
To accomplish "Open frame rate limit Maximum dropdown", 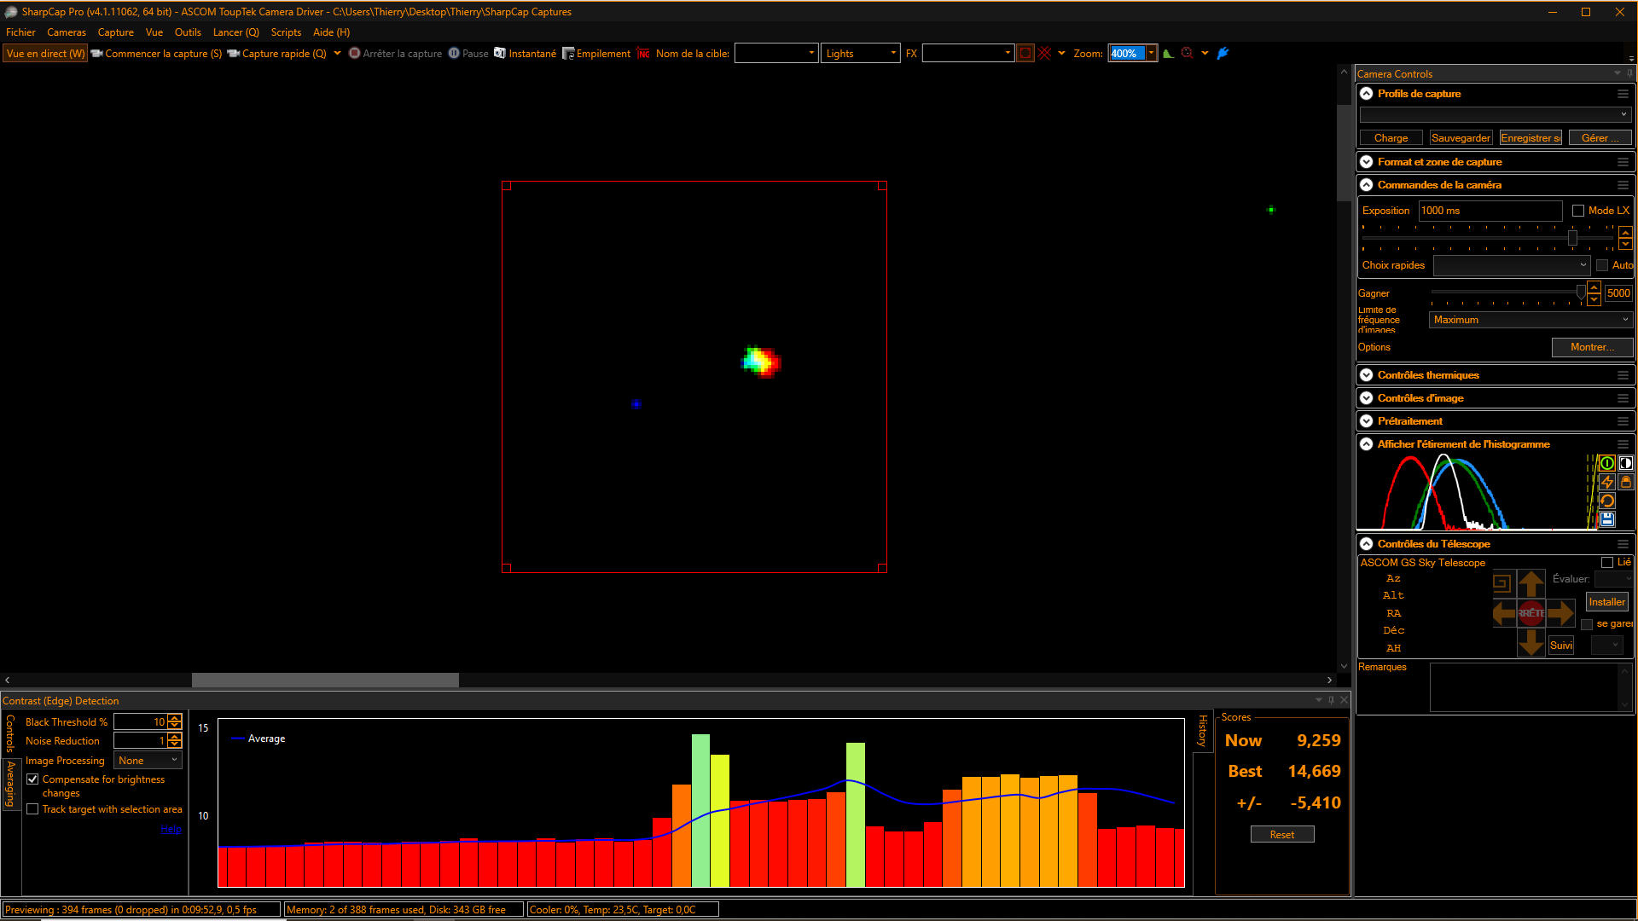I will 1530,320.
